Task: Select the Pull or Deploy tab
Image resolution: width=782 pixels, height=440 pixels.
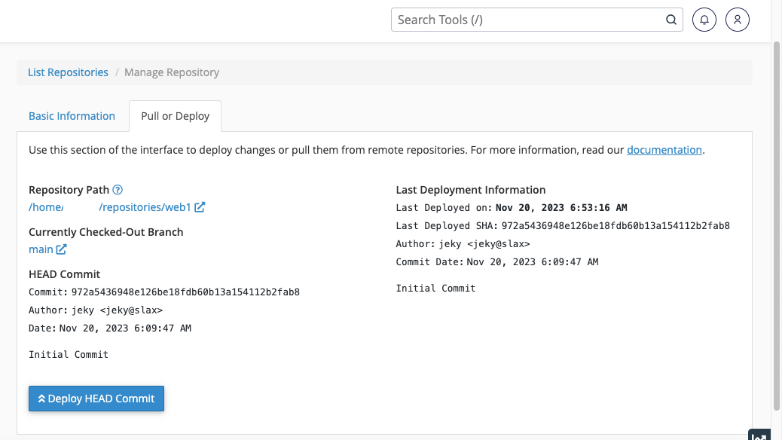Action: tap(175, 116)
